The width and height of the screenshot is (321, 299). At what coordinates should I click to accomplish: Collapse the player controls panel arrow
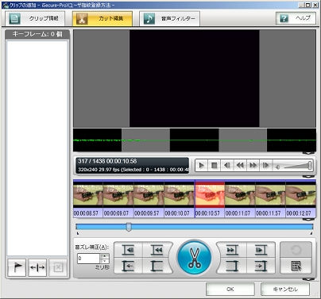point(308,176)
